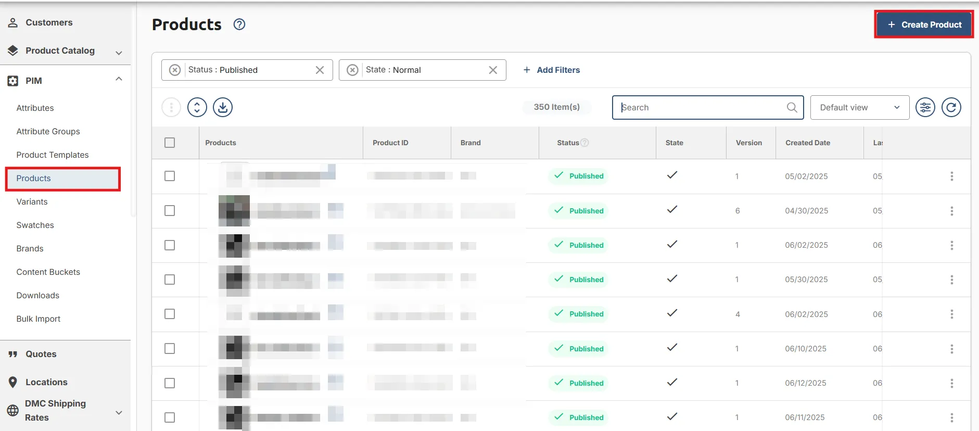The height and width of the screenshot is (431, 979).
Task: Select Variants in the PIM menu
Action: pyautogui.click(x=32, y=201)
